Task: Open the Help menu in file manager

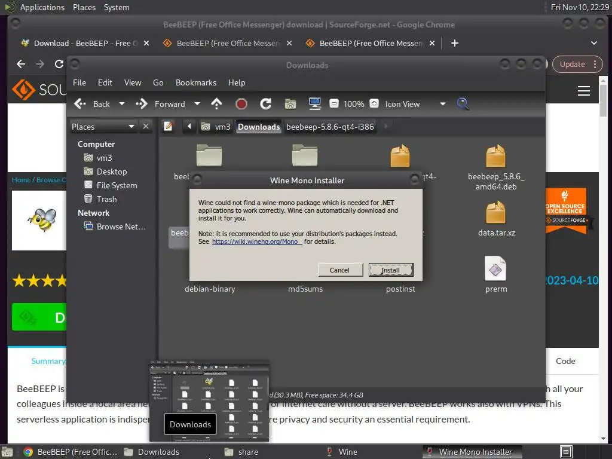Action: tap(237, 82)
